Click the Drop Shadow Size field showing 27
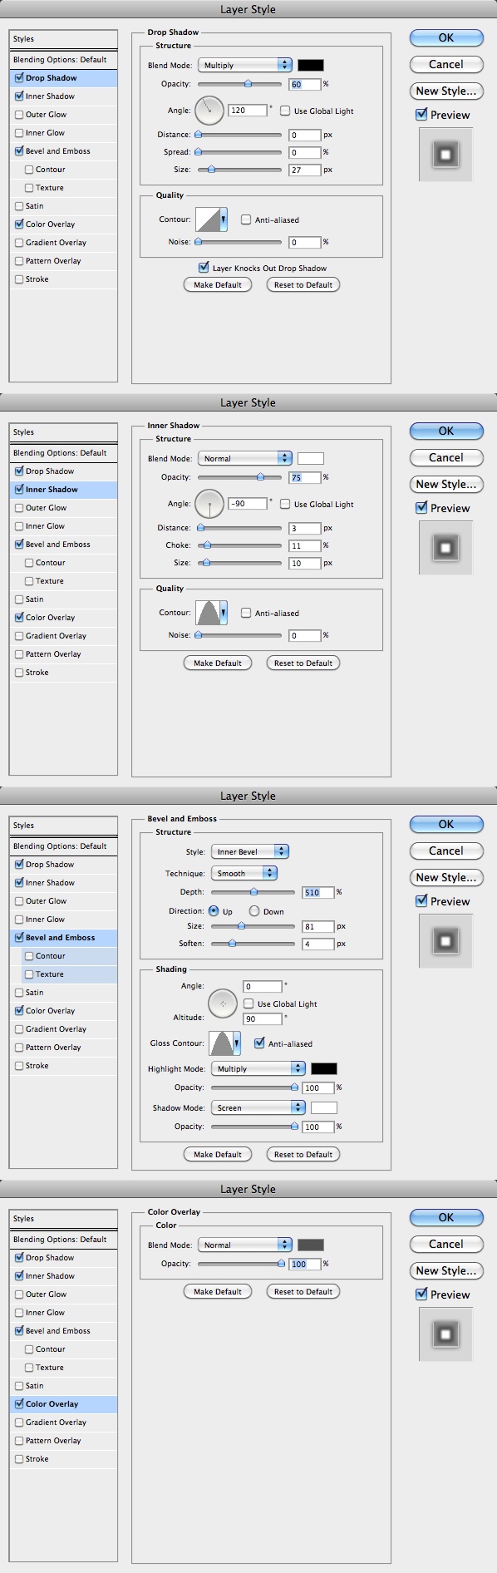 304,170
